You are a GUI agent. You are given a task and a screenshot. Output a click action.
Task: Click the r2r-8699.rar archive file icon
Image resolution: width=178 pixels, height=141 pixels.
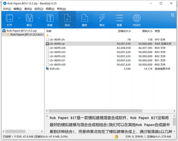coord(48,44)
